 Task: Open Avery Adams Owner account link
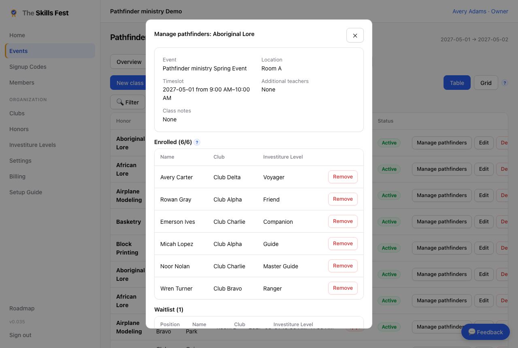(x=480, y=11)
